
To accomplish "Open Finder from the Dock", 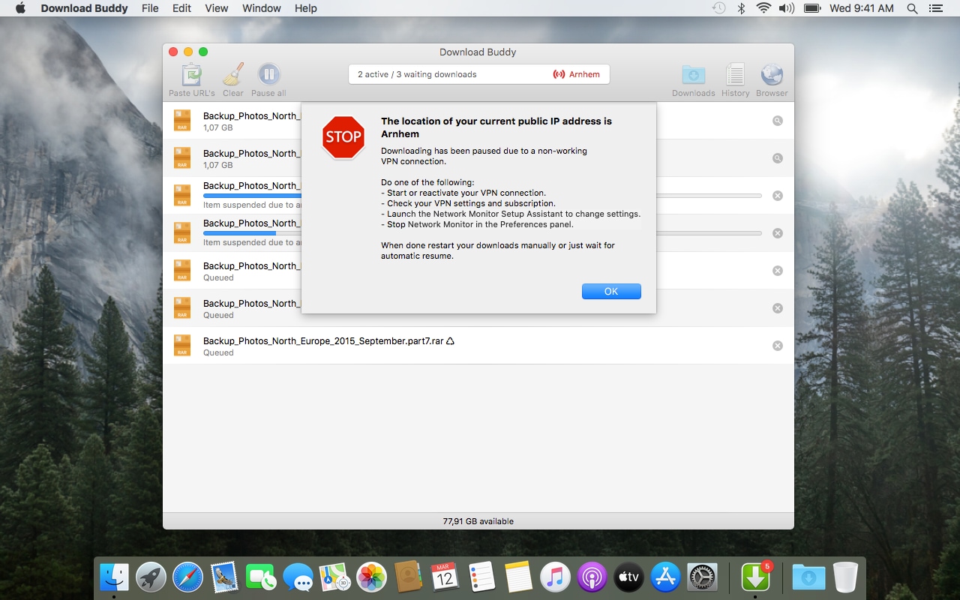I will (x=115, y=577).
